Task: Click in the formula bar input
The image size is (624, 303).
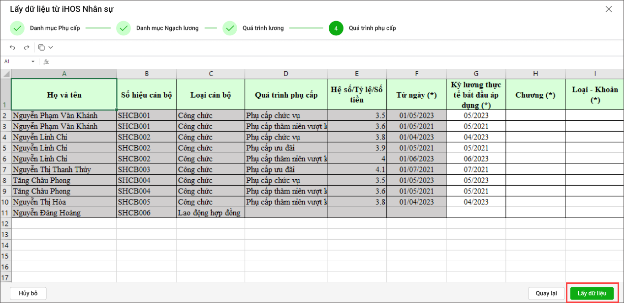Action: (295, 62)
